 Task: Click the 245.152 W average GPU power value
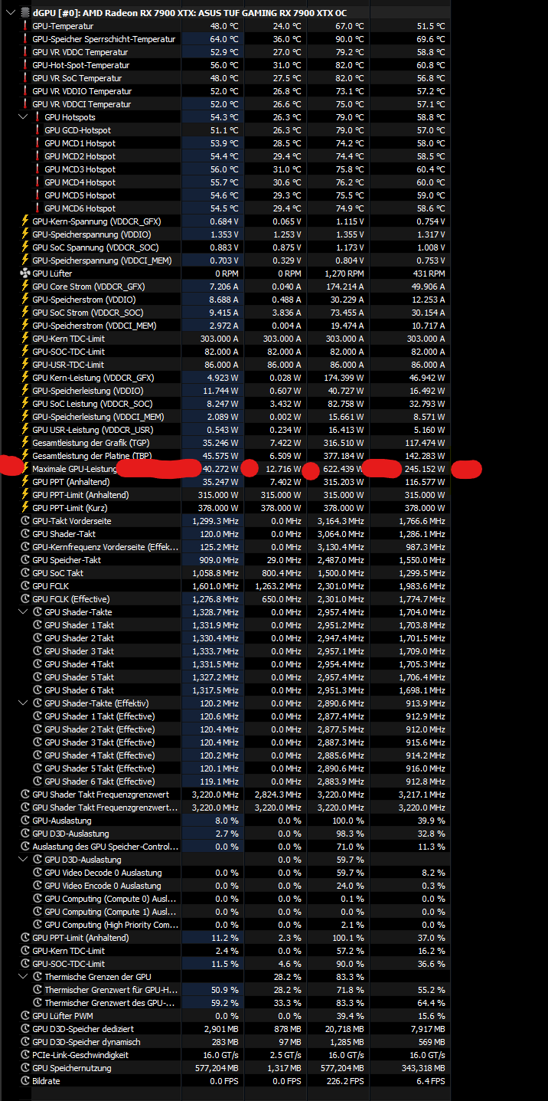[x=423, y=469]
